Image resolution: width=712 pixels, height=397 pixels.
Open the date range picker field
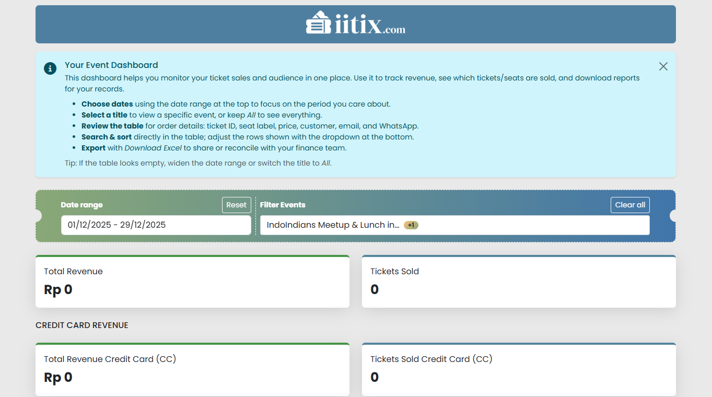click(x=156, y=225)
